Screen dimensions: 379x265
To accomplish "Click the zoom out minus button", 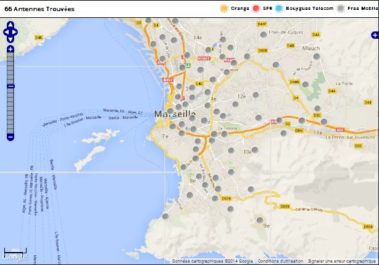I will click(10, 137).
